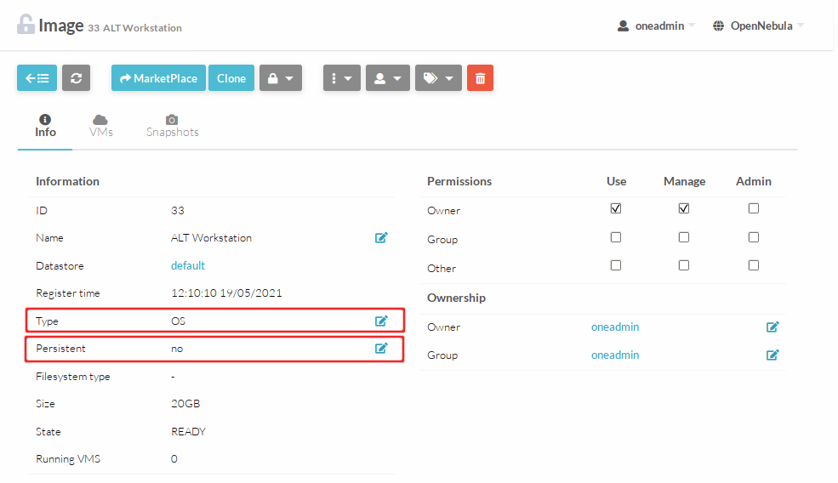
Task: Delete image with the red trash button
Action: (x=480, y=78)
